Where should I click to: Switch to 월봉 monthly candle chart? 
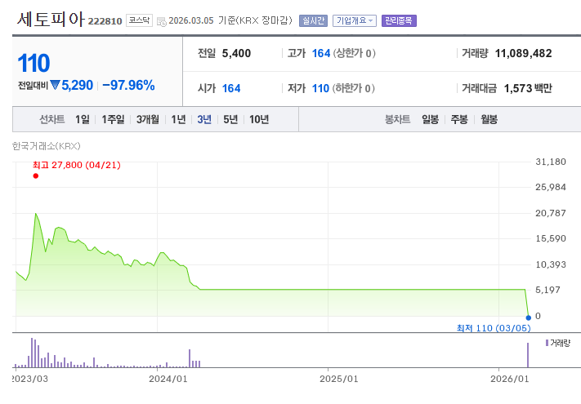point(489,119)
